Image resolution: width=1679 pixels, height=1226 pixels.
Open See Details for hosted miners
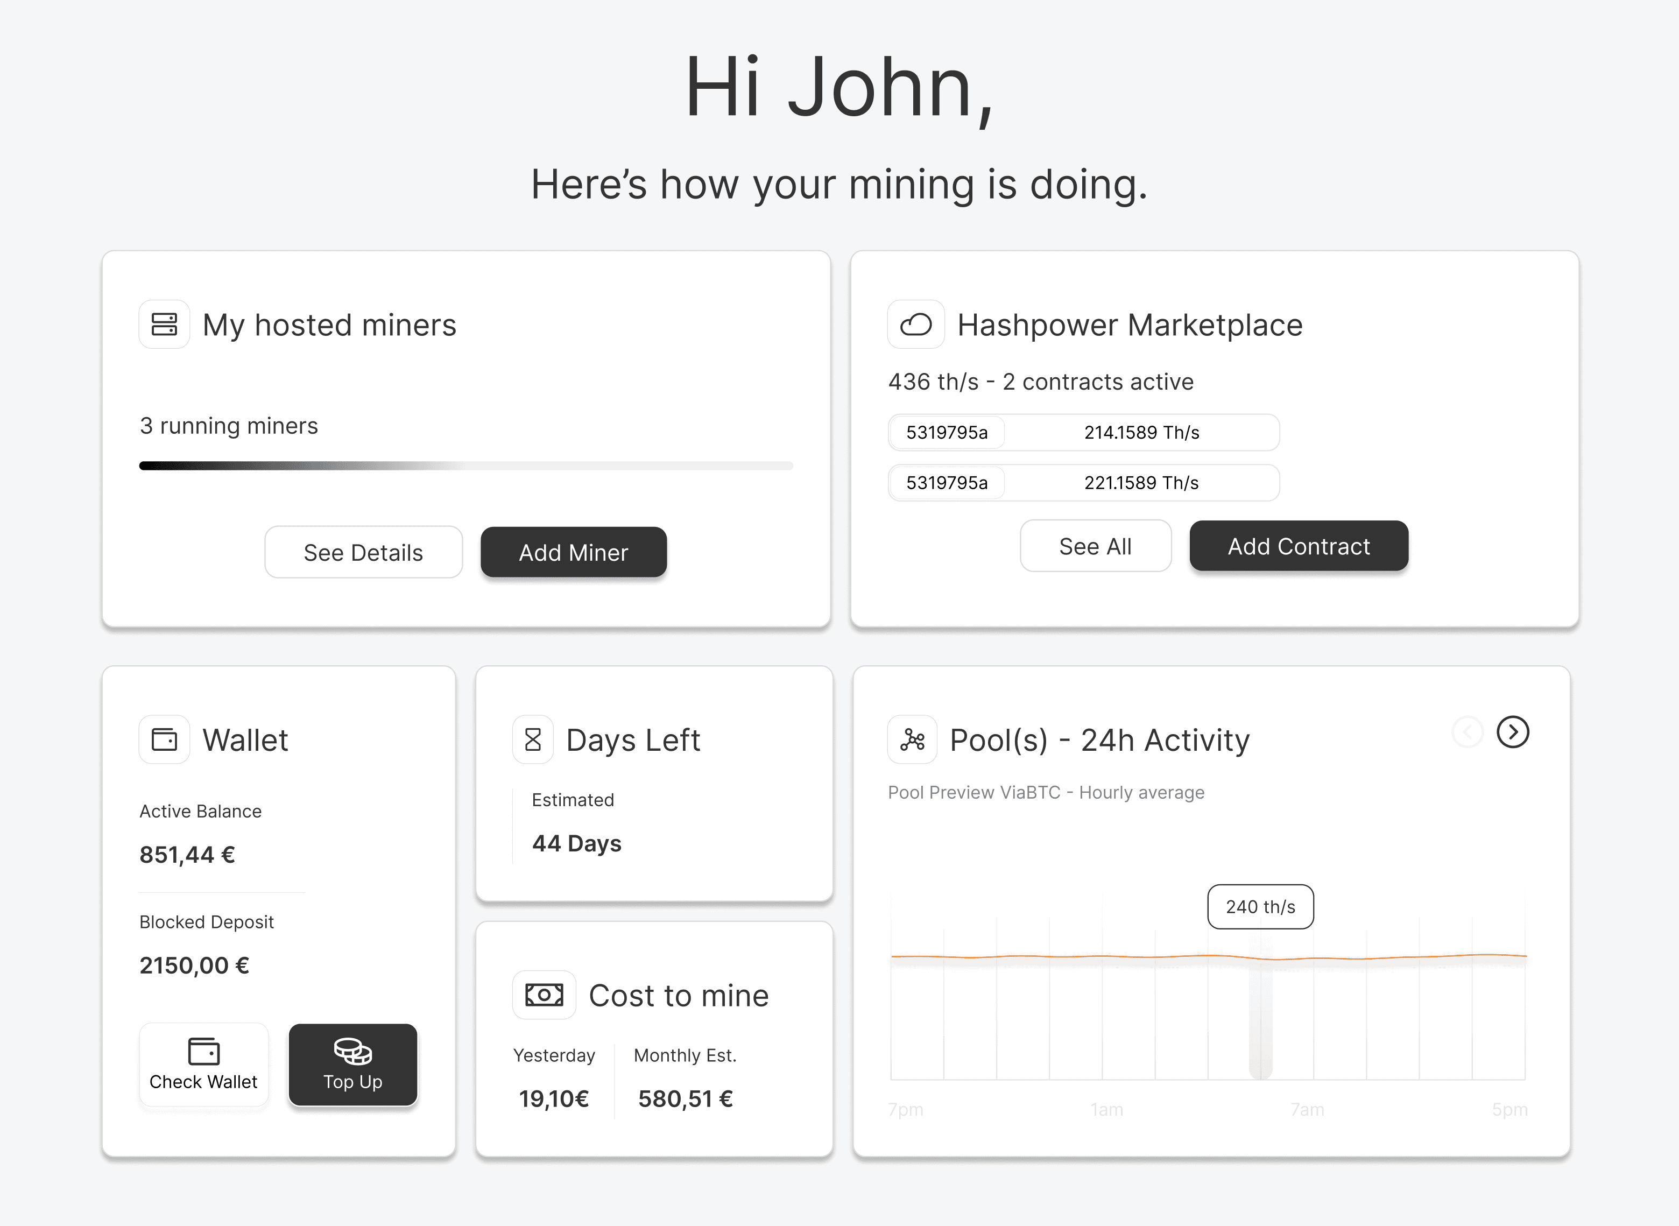coord(363,552)
